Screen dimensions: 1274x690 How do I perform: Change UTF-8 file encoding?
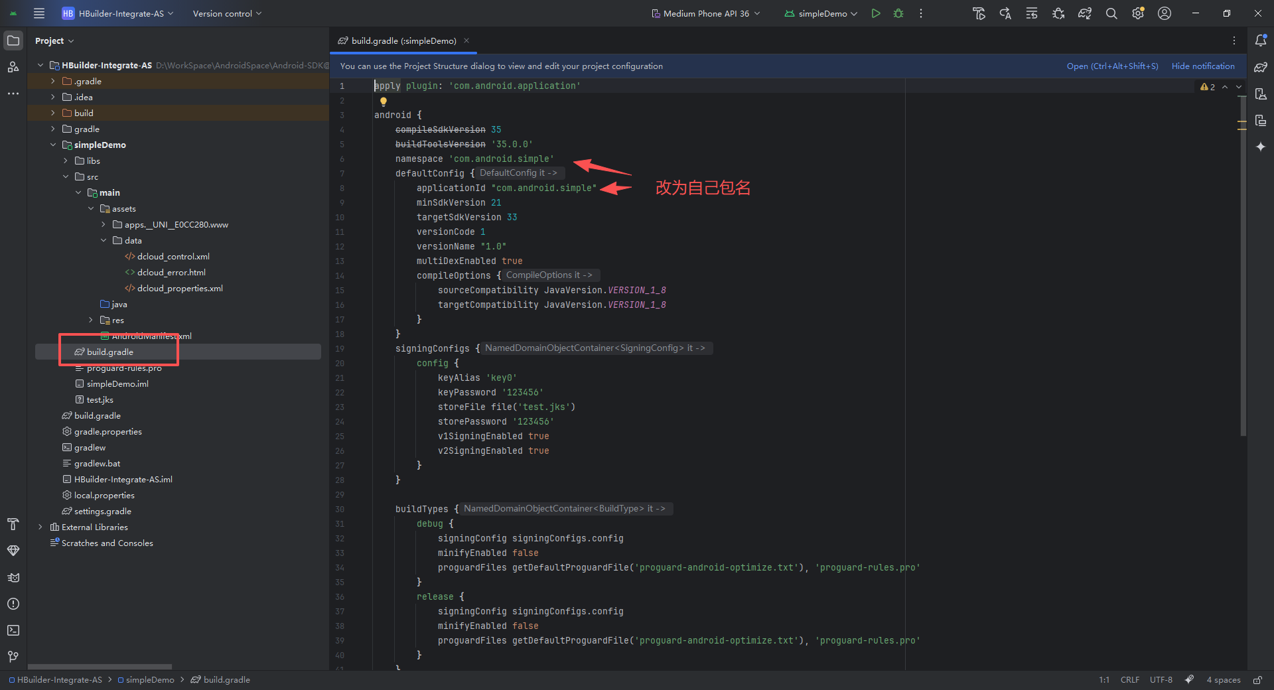coord(1161,680)
